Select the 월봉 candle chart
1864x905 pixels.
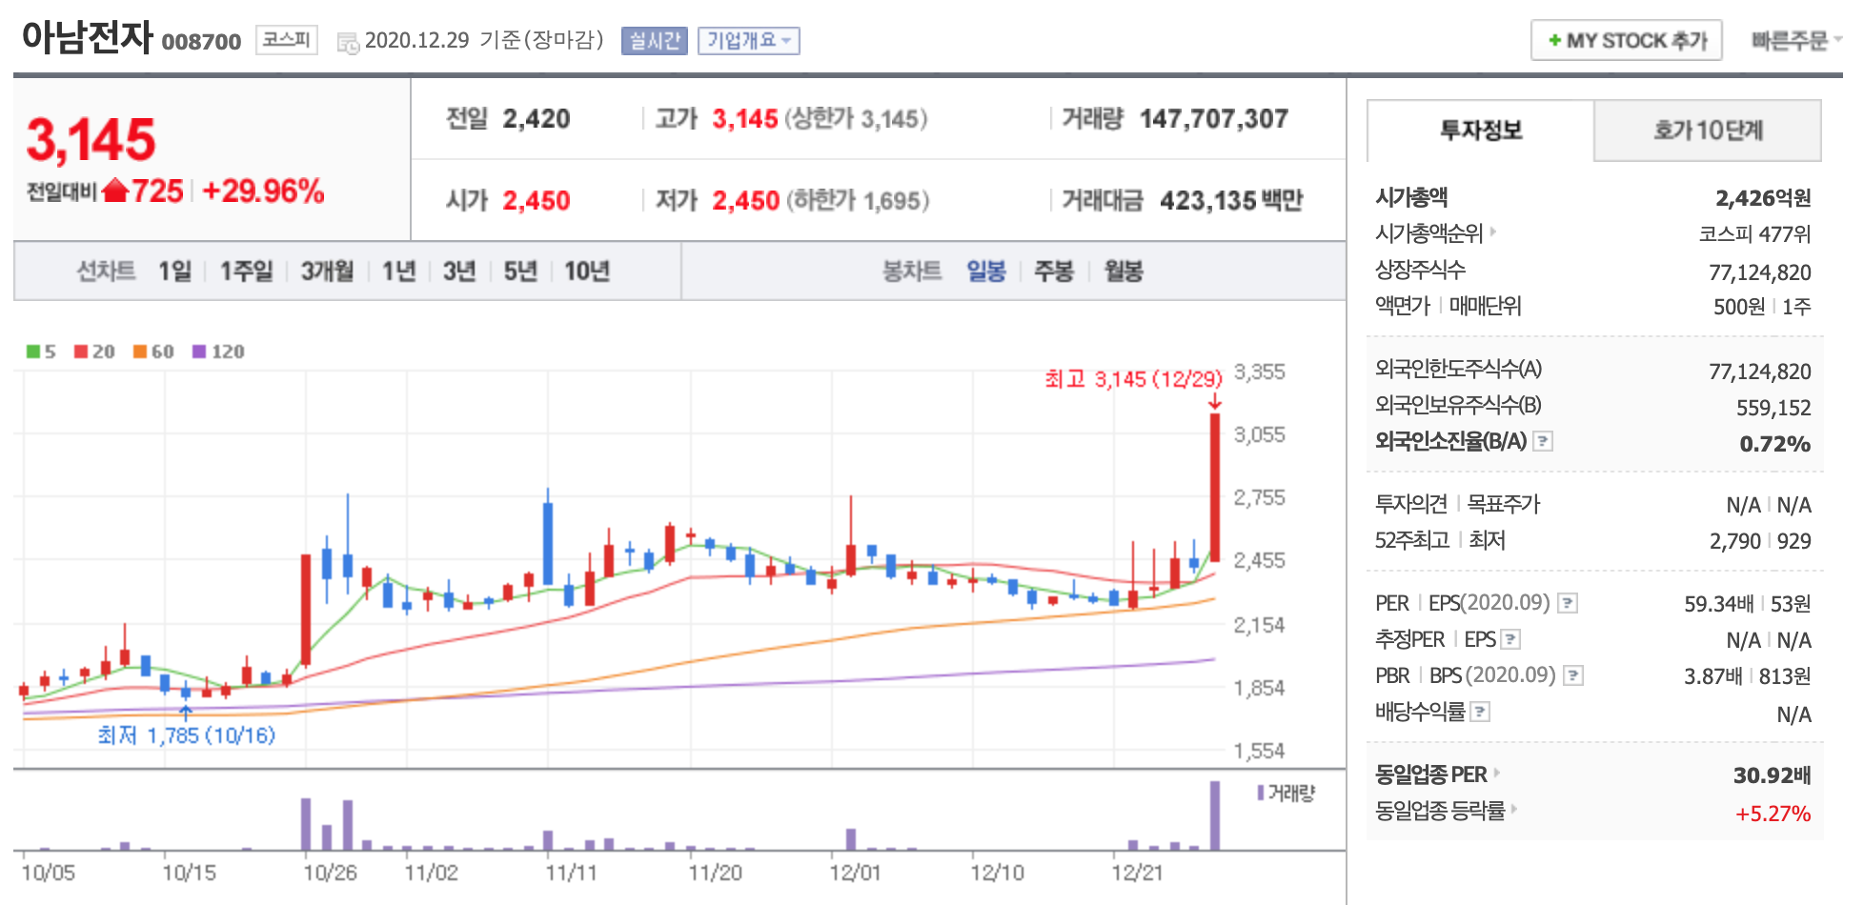(x=1124, y=271)
